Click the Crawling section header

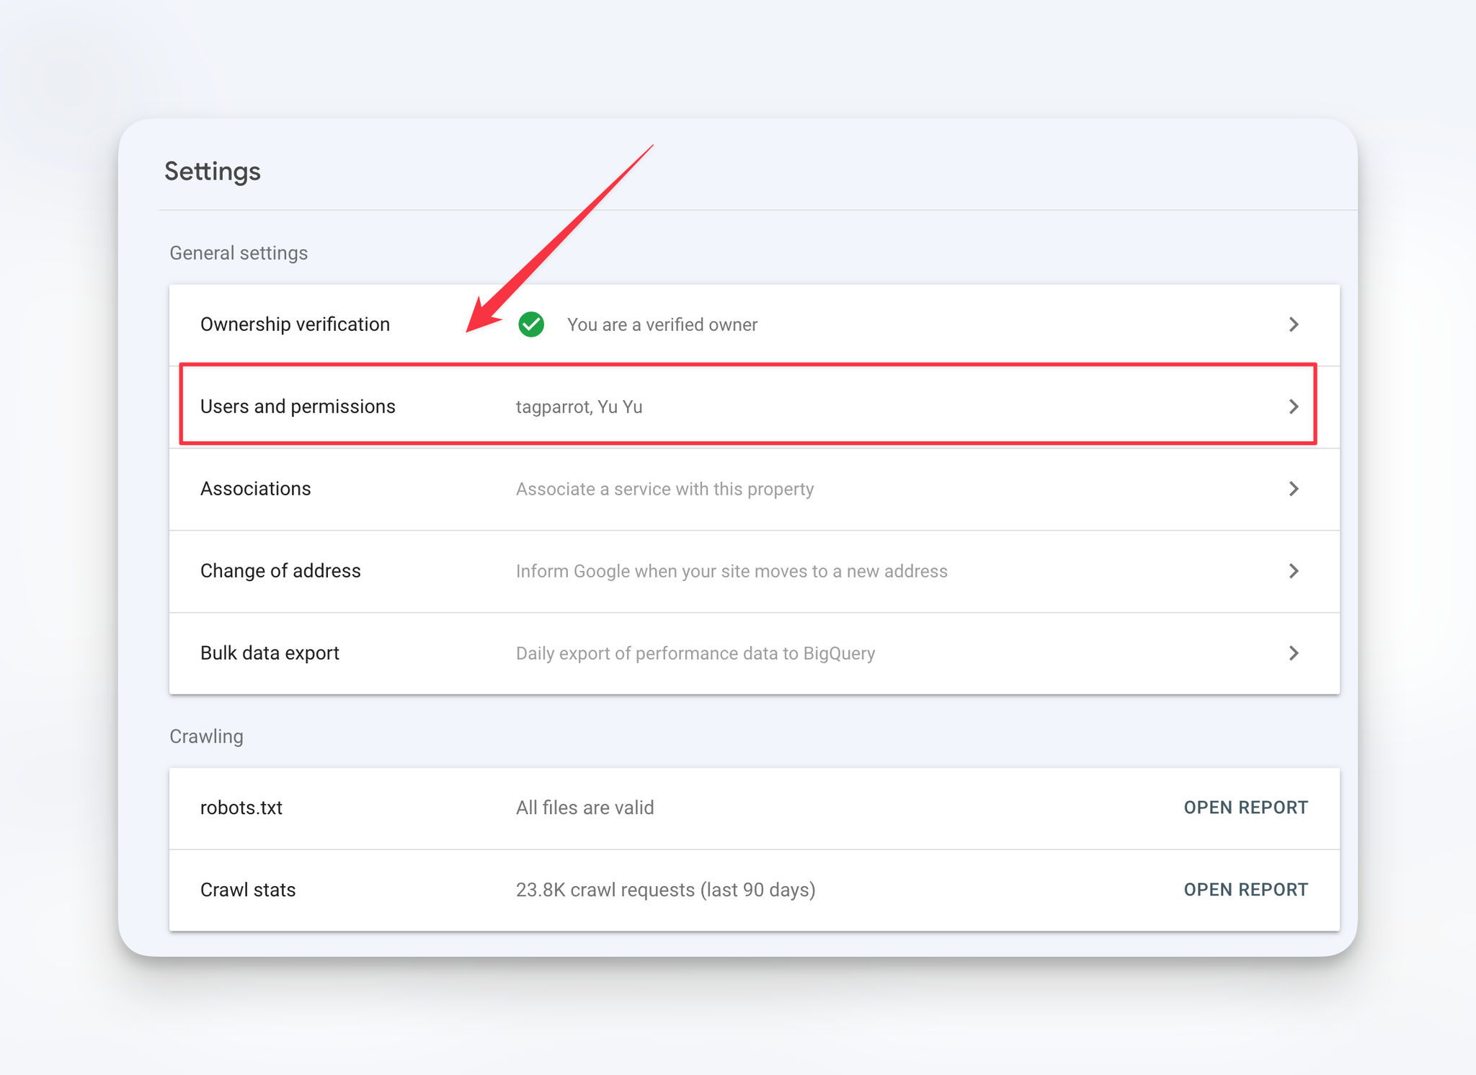(x=206, y=736)
